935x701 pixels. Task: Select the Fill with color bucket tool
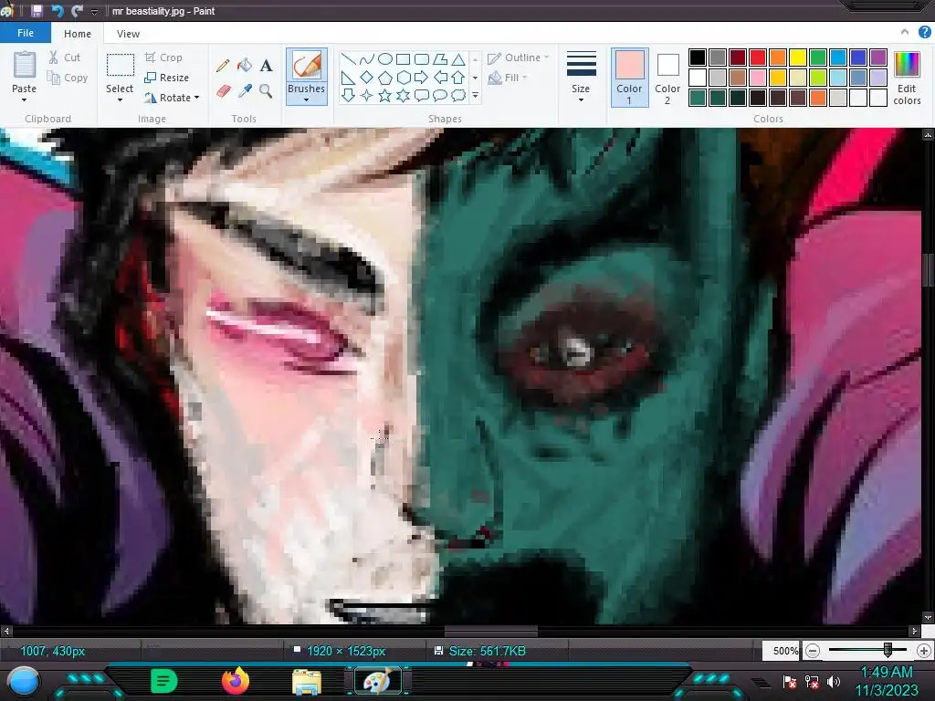(x=245, y=66)
